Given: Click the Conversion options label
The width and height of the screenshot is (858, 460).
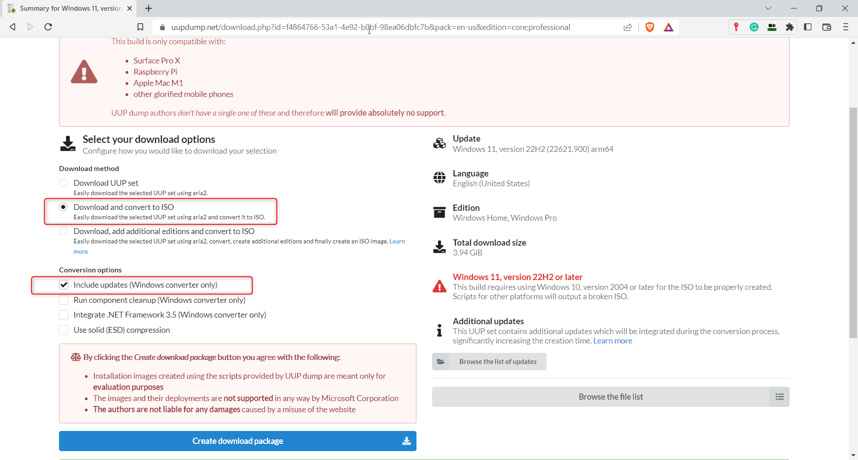Looking at the screenshot, I should pos(90,270).
